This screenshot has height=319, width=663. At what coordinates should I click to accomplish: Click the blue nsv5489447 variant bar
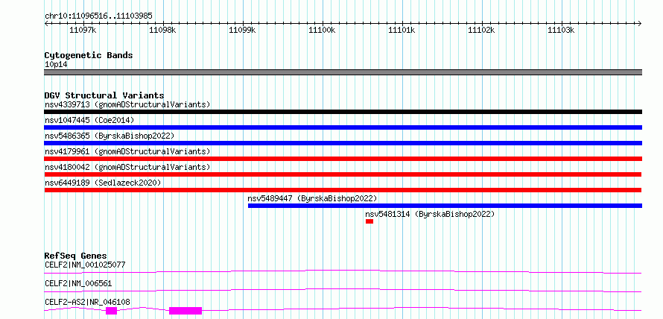[445, 206]
